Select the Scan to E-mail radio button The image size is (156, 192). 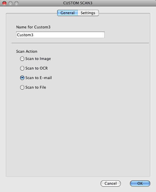[22, 78]
